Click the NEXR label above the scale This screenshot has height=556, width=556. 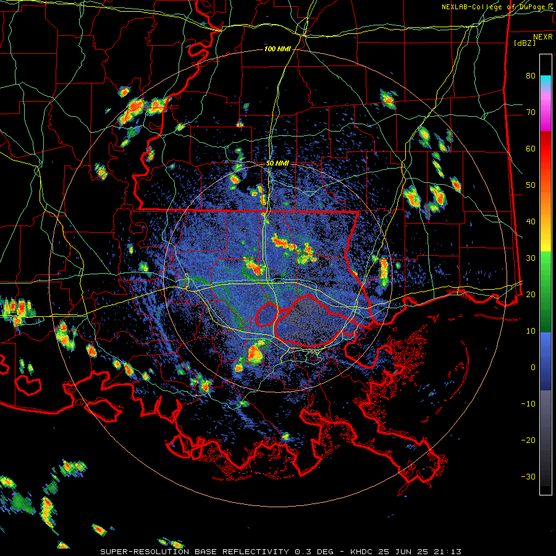coord(542,37)
